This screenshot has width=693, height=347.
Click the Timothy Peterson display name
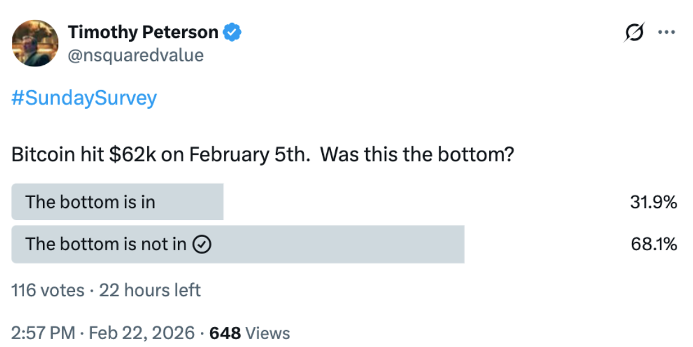pos(143,32)
